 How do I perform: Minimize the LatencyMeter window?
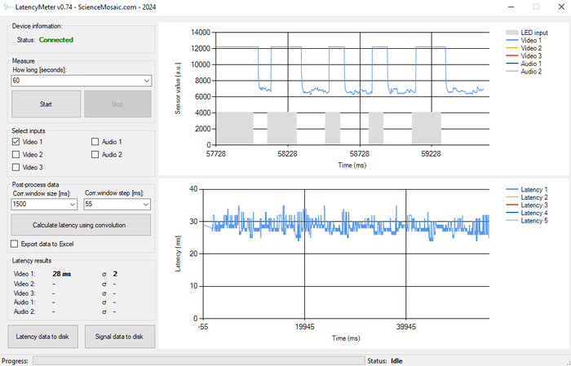pyautogui.click(x=511, y=7)
